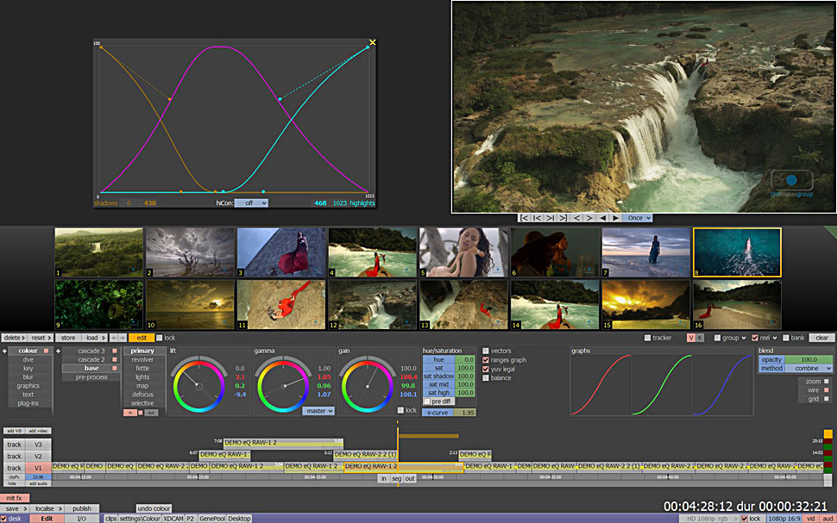The height and width of the screenshot is (523, 837).
Task: Toggle the tracker checkbox
Action: pyautogui.click(x=648, y=338)
